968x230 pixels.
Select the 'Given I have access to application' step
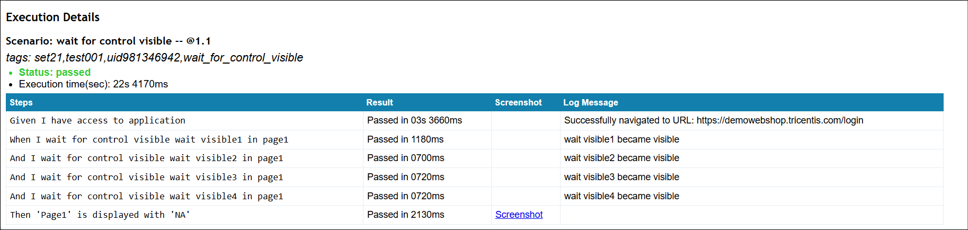97,121
